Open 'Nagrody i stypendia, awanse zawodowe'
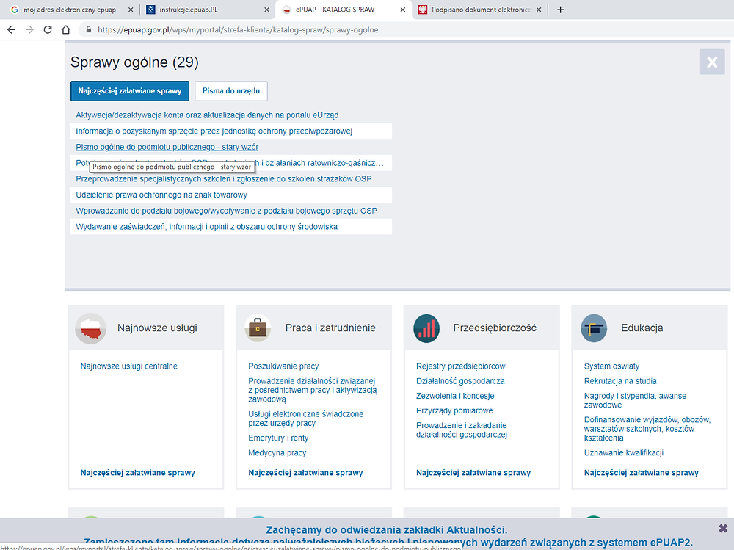The width and height of the screenshot is (734, 550). (635, 400)
